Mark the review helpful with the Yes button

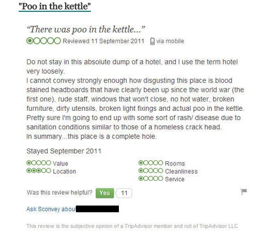104,193
